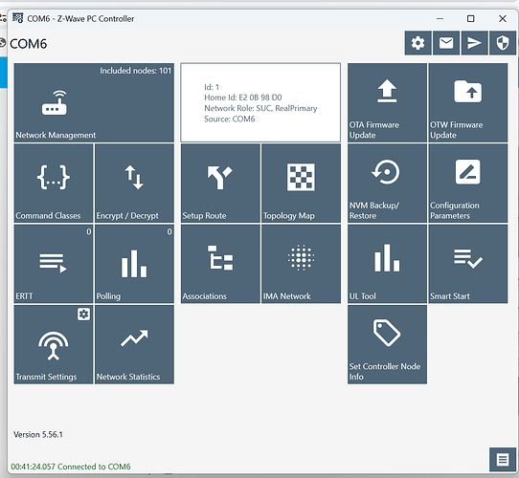519x478 pixels.
Task: Open the Transmit Settings tile
Action: 54,344
